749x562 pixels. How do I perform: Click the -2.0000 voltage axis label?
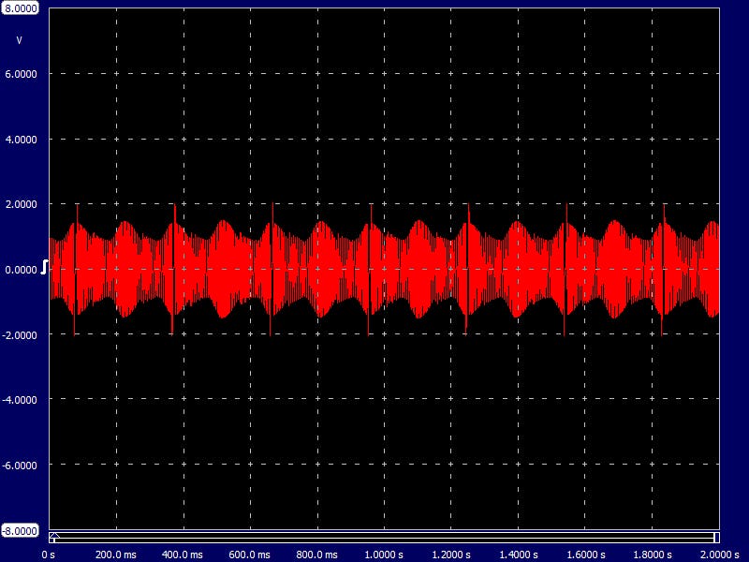pos(21,335)
